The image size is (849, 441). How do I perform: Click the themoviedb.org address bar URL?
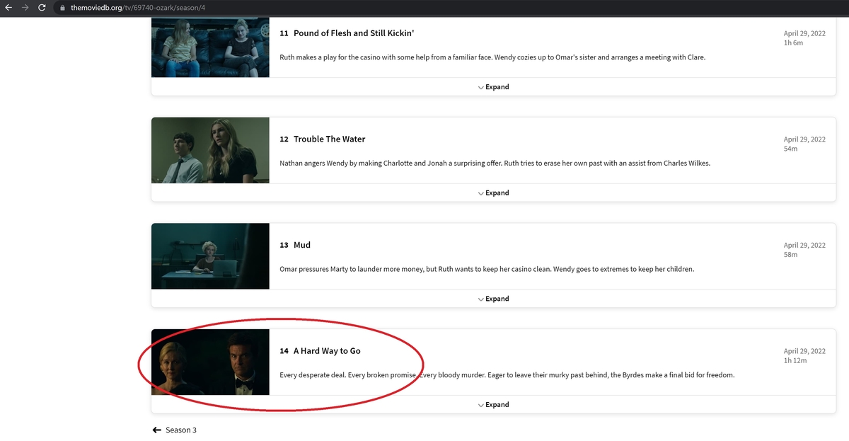coord(140,8)
